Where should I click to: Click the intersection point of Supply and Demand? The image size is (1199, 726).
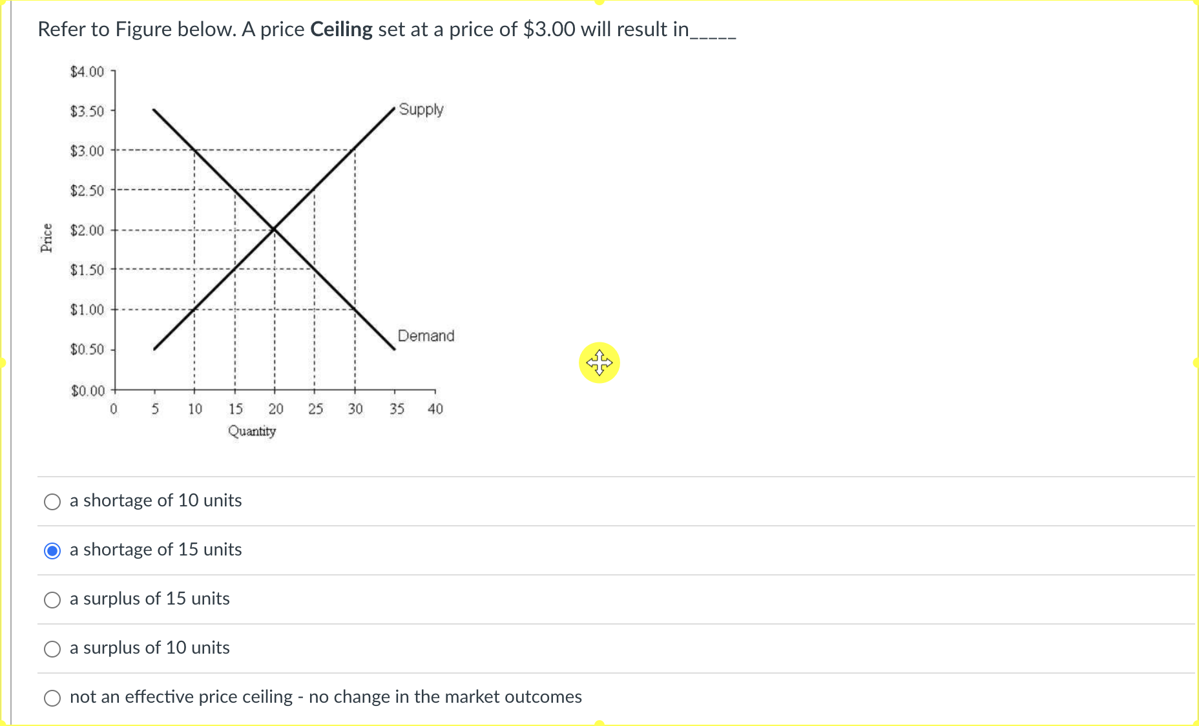[x=274, y=229]
